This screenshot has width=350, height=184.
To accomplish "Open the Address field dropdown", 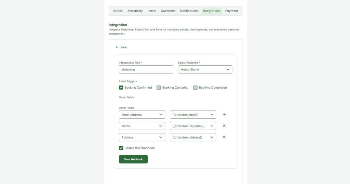I will [x=142, y=137].
